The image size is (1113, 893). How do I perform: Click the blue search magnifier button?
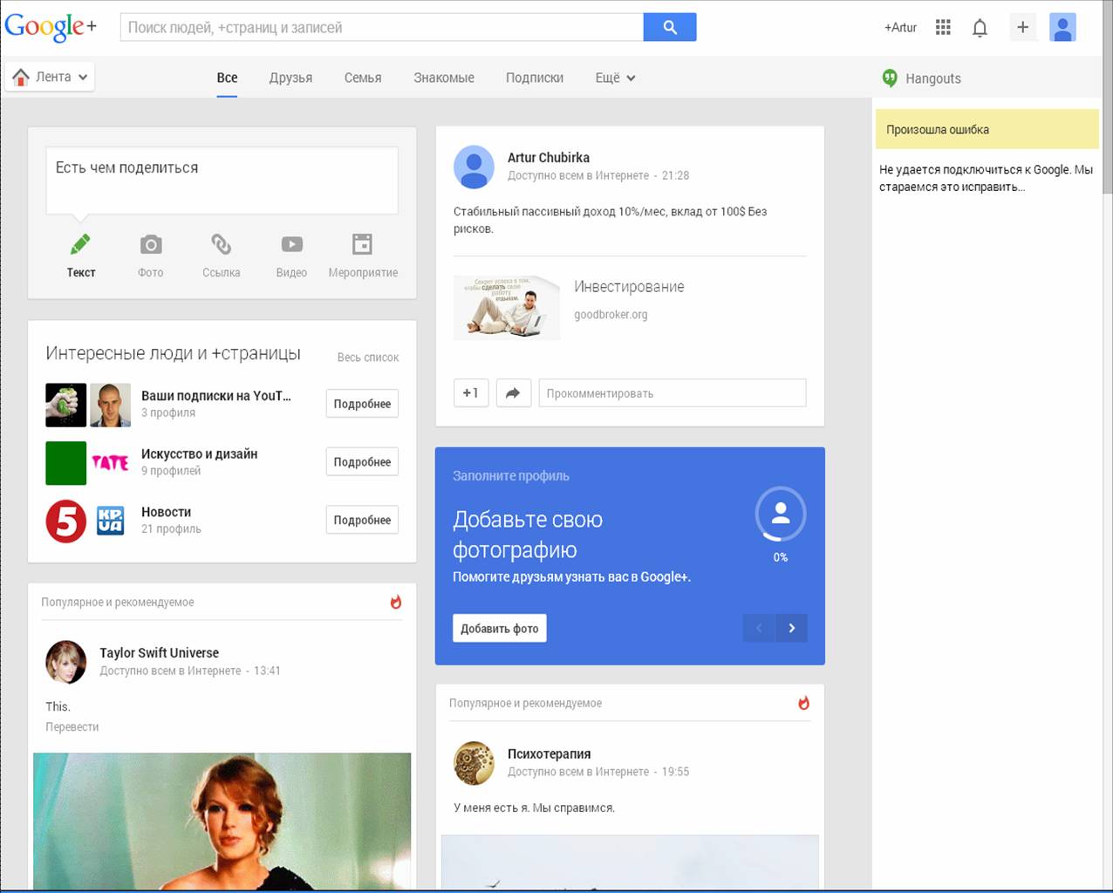(x=669, y=27)
